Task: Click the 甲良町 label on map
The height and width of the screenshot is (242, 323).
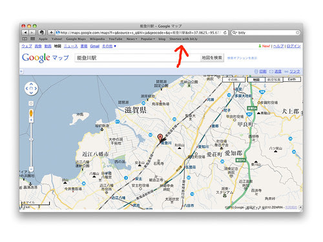Action: point(245,125)
